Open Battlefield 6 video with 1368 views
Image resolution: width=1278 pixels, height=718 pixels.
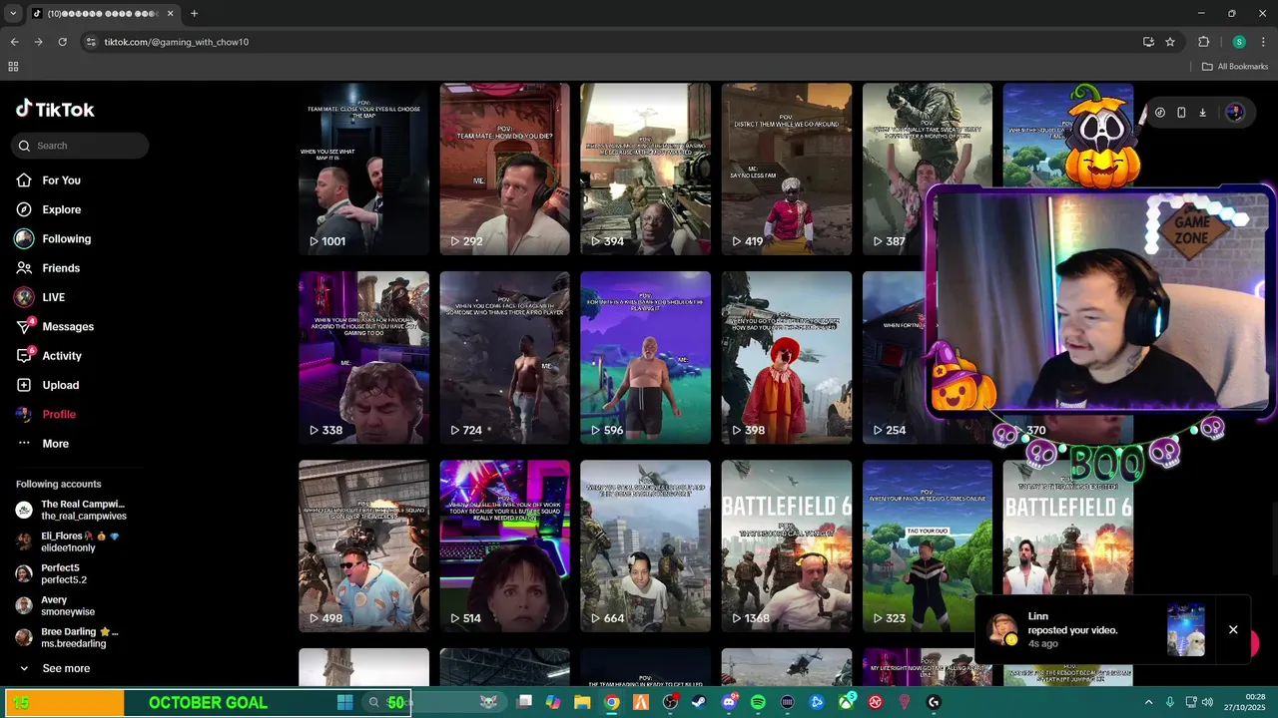point(787,545)
